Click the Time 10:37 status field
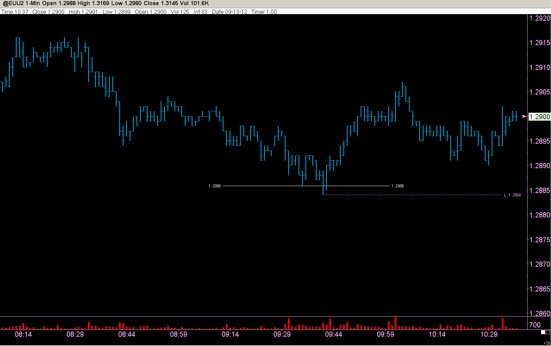551x346 pixels. [x=15, y=12]
